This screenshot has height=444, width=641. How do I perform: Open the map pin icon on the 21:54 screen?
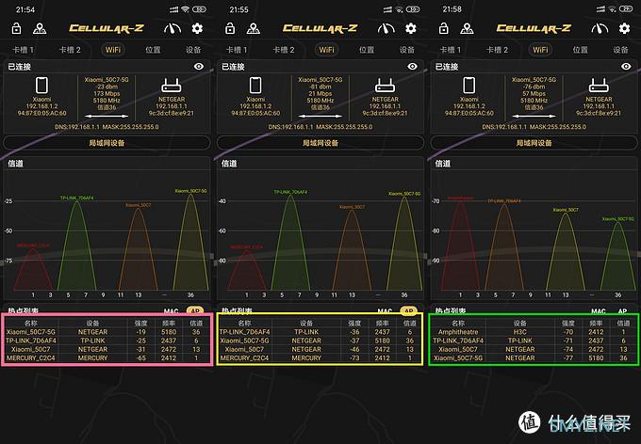(x=40, y=28)
